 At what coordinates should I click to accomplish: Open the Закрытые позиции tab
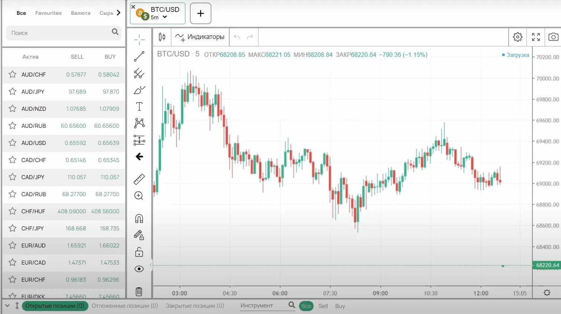tap(195, 306)
